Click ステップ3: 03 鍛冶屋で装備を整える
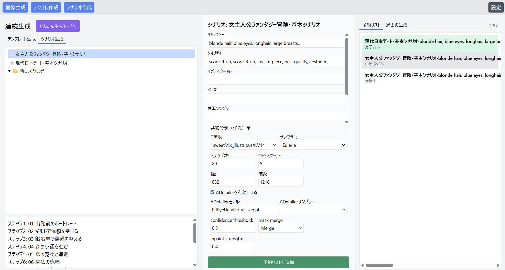Viewport: 505px width, 270px height. point(45,239)
